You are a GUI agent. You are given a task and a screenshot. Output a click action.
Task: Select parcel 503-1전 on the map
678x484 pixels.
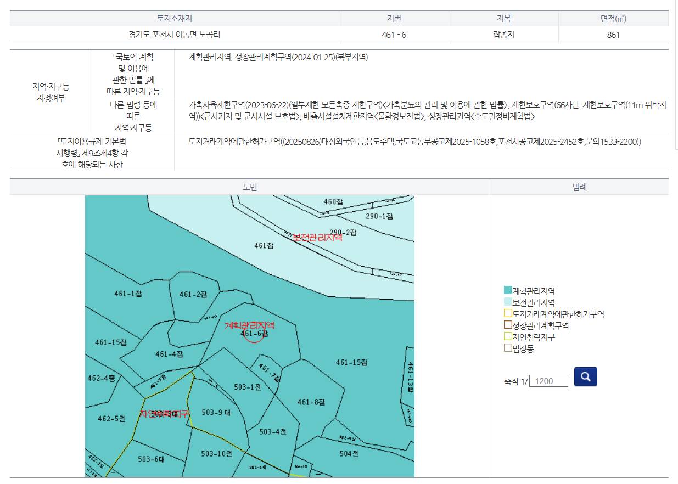tap(248, 387)
